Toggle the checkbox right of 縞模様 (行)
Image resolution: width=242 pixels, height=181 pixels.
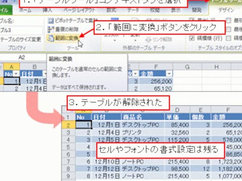point(229,38)
